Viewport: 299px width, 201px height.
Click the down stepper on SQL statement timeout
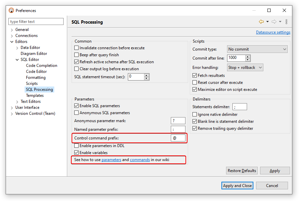pyautogui.click(x=147, y=78)
